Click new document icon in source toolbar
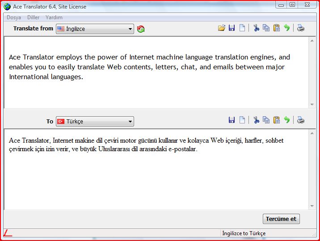 pos(242,28)
